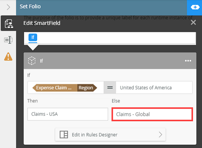Click the Region property on the token
The height and width of the screenshot is (148, 202).
(x=87, y=88)
